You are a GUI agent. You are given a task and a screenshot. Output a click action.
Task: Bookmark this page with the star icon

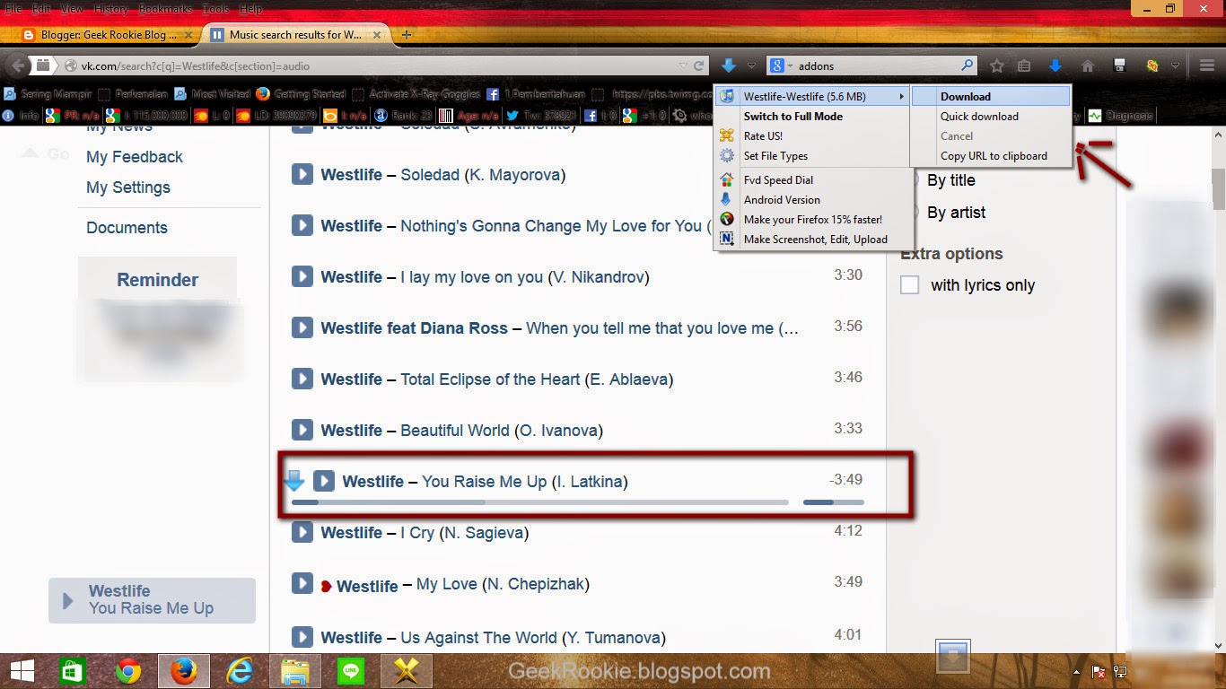[997, 65]
